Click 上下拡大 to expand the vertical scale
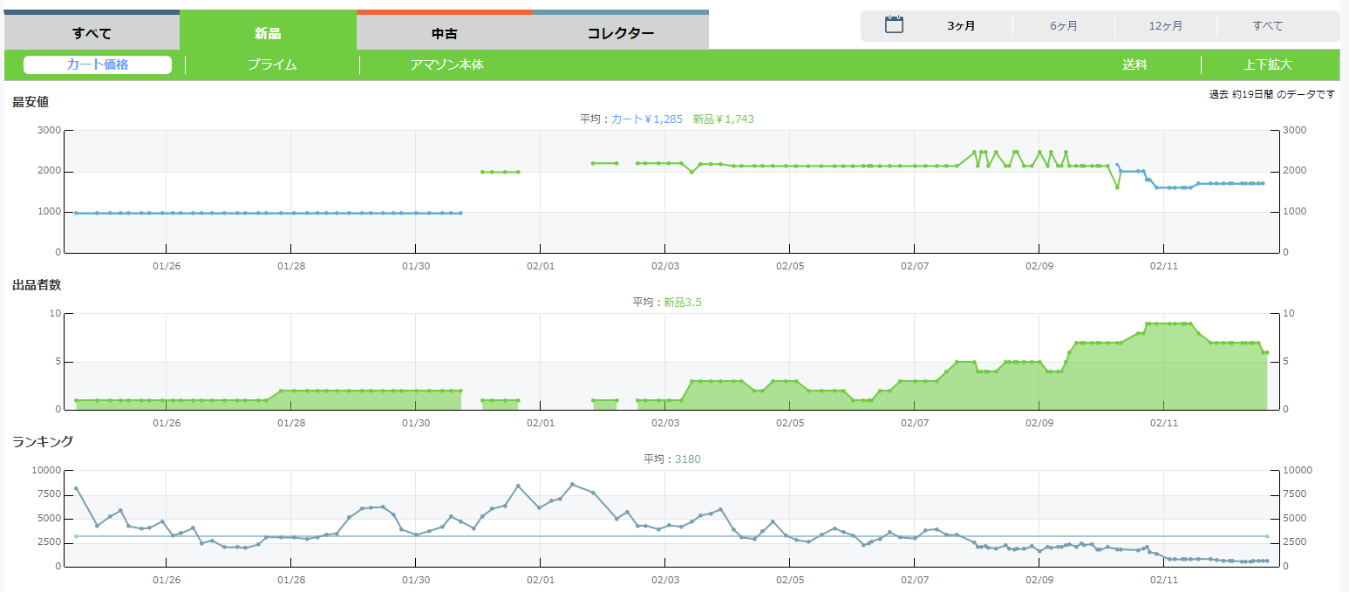 [1268, 65]
